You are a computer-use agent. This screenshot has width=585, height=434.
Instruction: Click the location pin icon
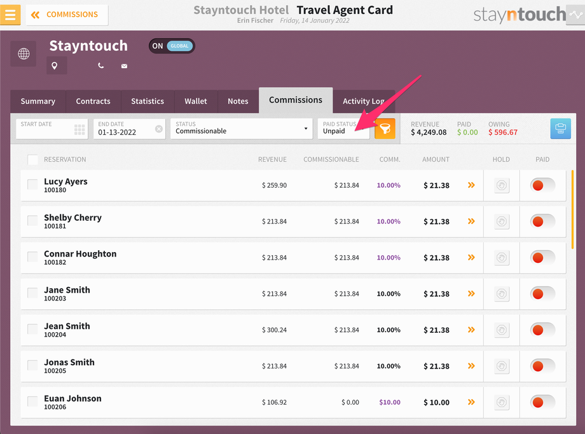click(55, 66)
